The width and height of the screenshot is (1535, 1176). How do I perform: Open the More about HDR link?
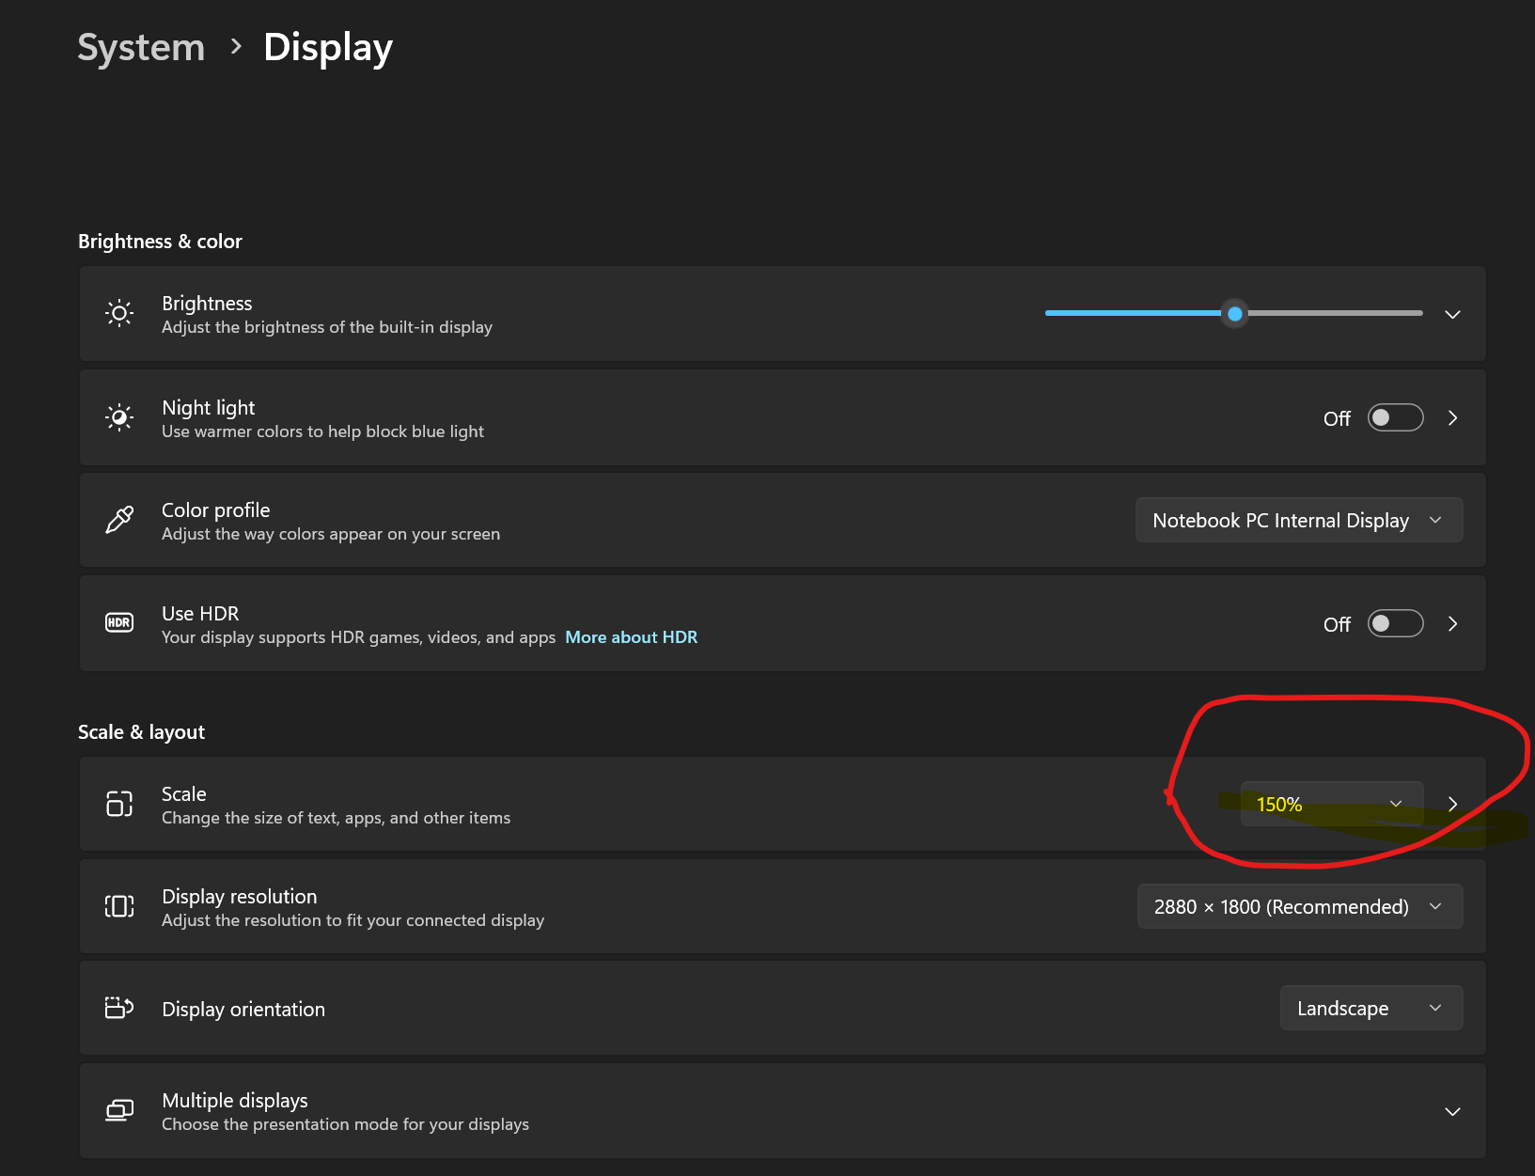631,637
